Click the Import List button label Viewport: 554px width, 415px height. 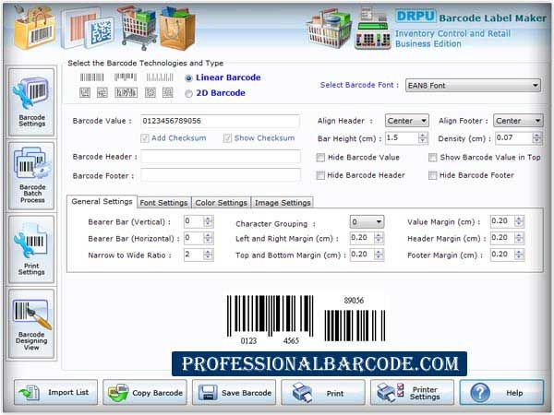(68, 393)
